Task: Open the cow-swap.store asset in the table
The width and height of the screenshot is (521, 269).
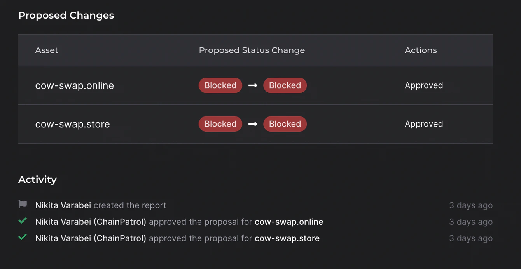Action: tap(73, 124)
